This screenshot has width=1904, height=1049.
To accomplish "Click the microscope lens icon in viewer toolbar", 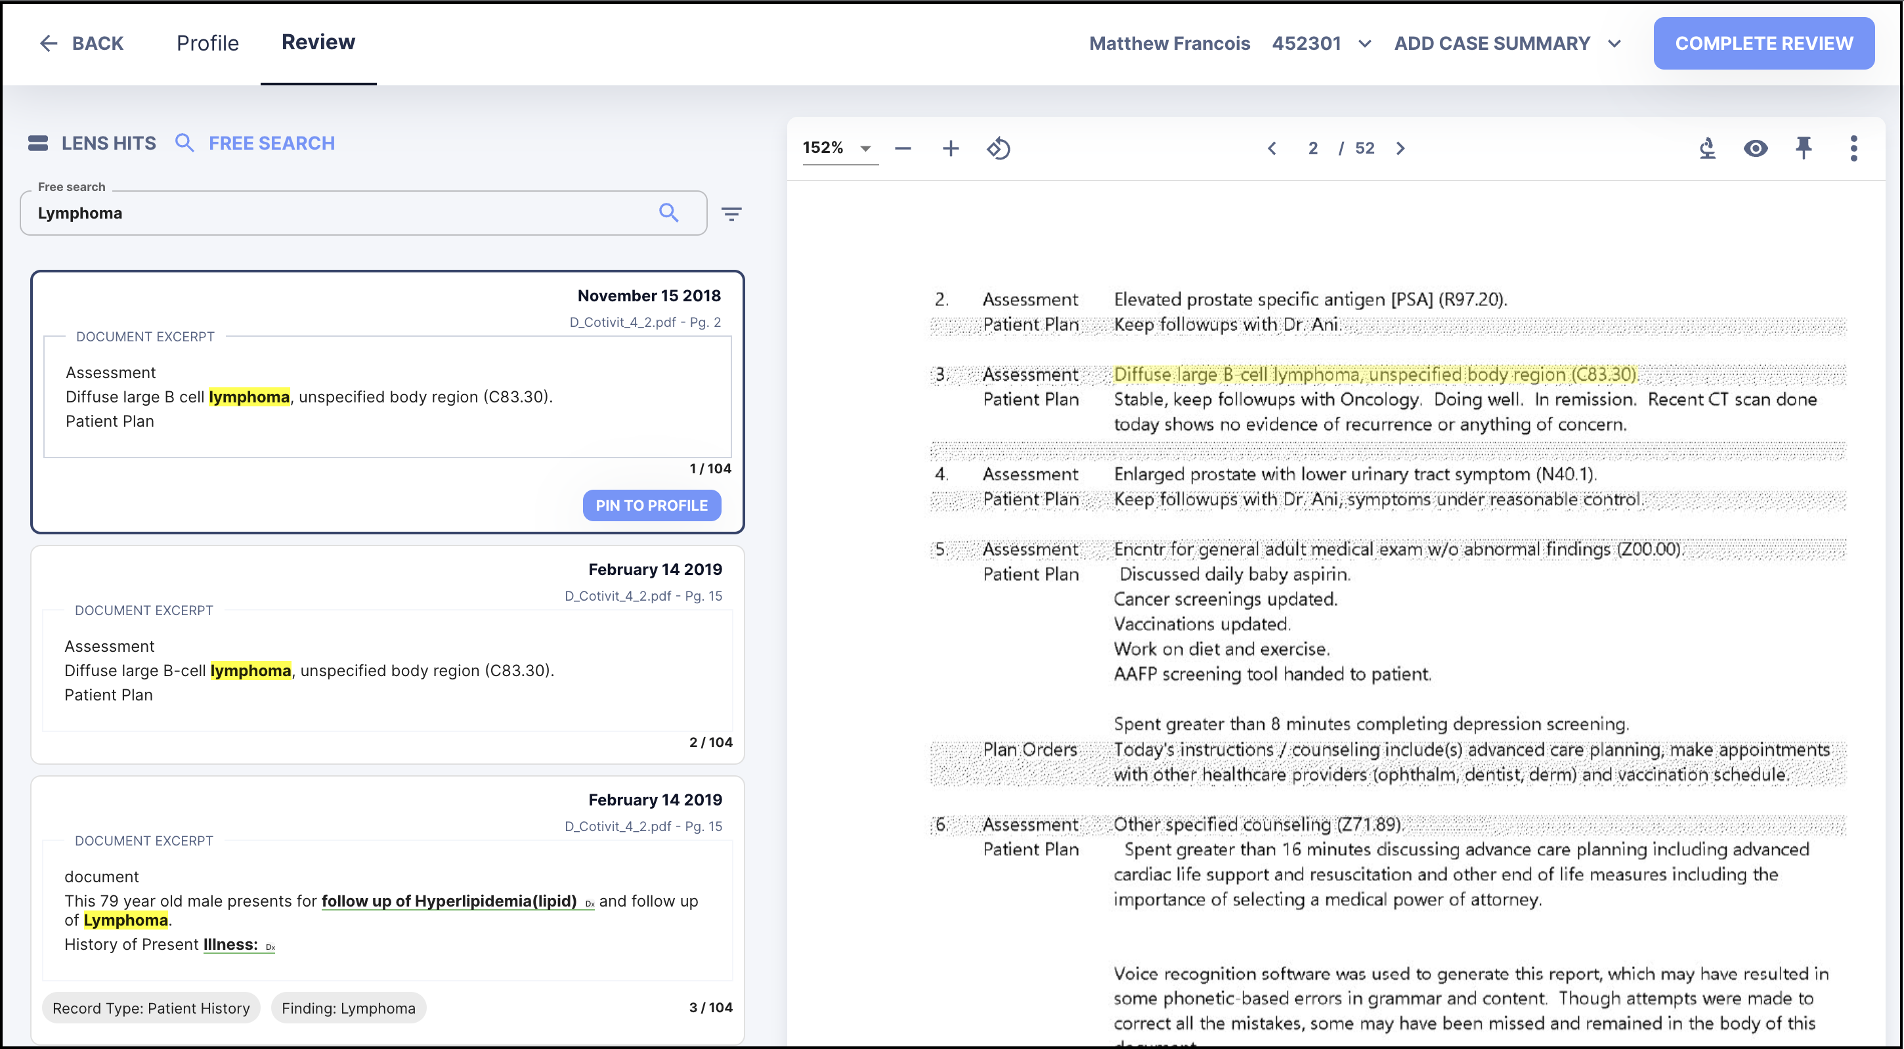I will [1708, 148].
